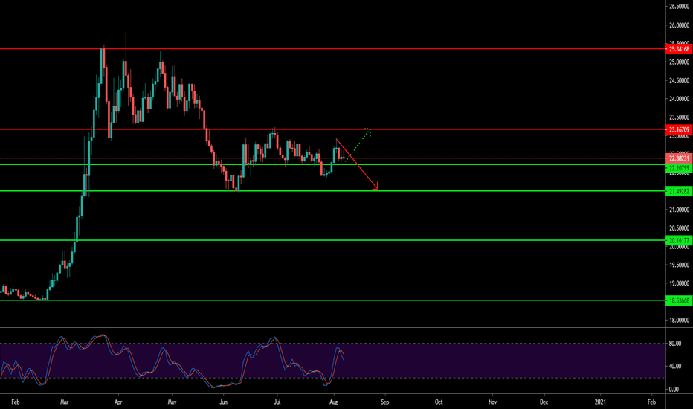Click the Jun label on time axis
Viewport: 693px width, 409px height.
tap(224, 402)
